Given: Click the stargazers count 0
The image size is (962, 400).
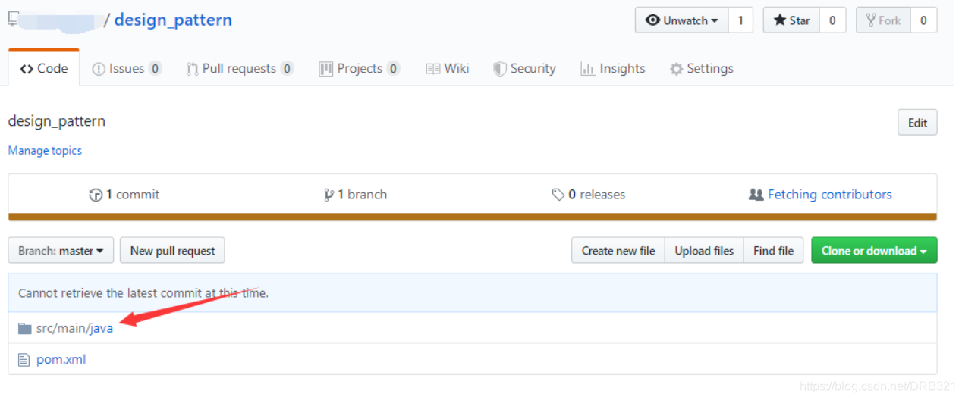Looking at the screenshot, I should [832, 20].
